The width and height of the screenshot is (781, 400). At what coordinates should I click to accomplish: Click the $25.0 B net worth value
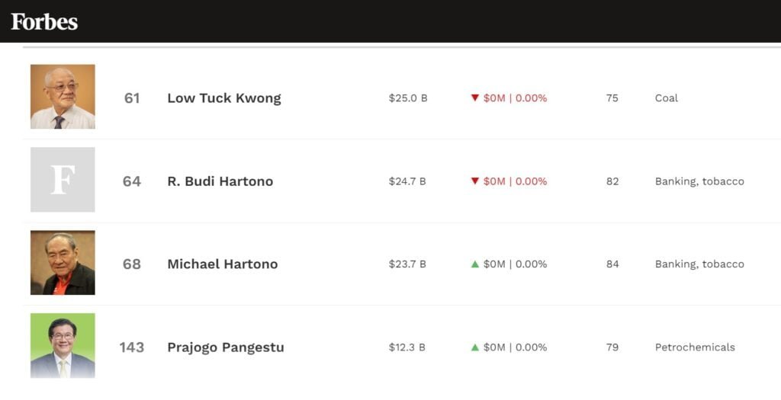pyautogui.click(x=408, y=98)
